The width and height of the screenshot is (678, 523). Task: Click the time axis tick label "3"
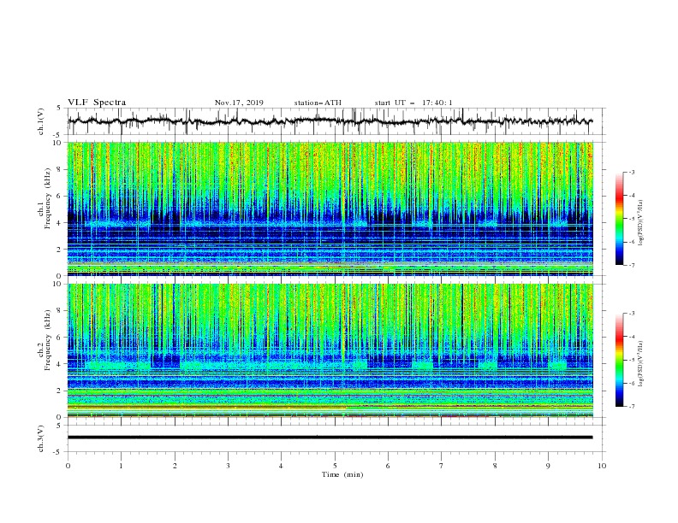pos(228,466)
